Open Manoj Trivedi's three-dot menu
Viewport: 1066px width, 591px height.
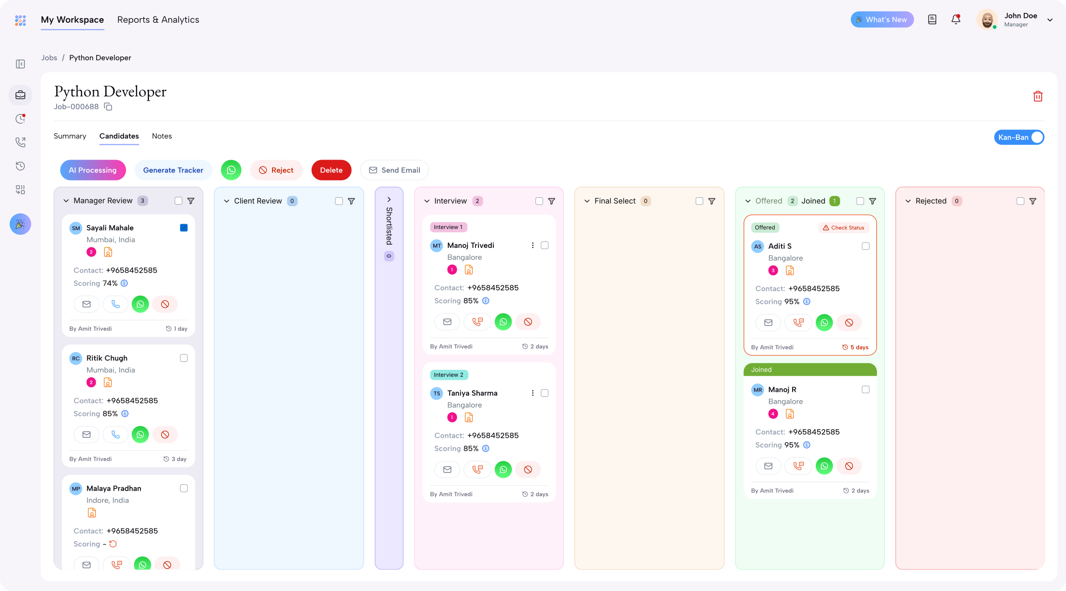tap(533, 245)
